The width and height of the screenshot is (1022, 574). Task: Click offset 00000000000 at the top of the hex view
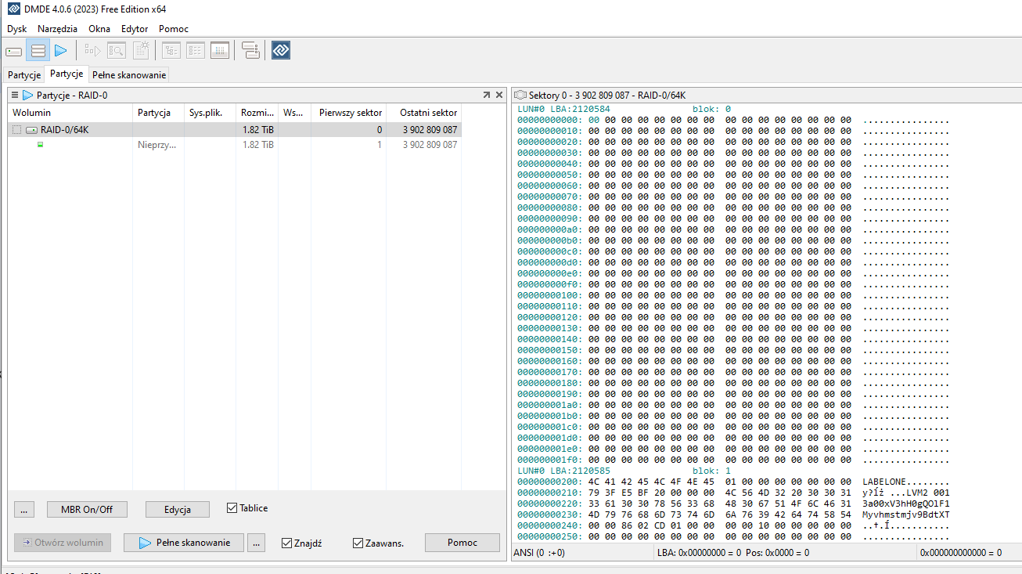pos(549,120)
